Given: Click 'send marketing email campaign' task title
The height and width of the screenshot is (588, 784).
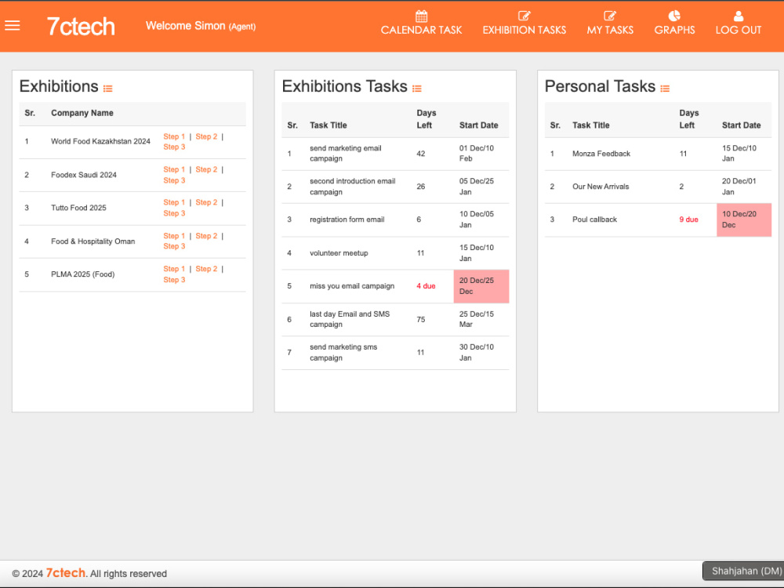Looking at the screenshot, I should click(x=346, y=154).
